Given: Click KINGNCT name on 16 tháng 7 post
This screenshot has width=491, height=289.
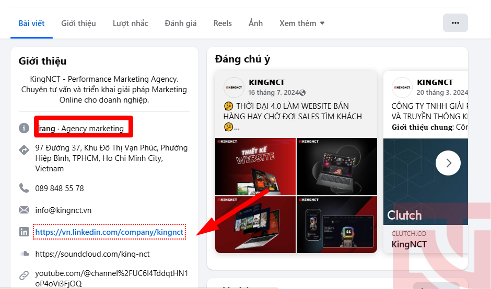Looking at the screenshot, I should (x=266, y=82).
